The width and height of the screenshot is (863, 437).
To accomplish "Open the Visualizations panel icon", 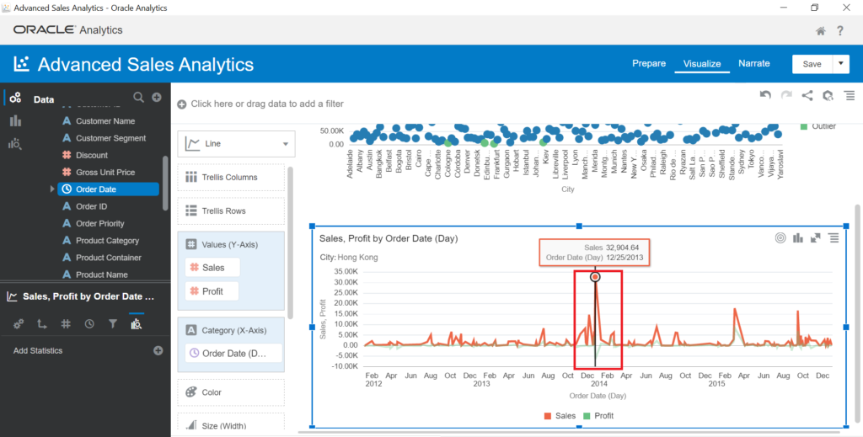I will pos(15,121).
